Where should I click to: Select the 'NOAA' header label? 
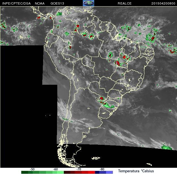[40, 3]
